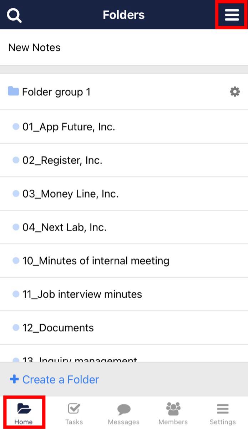Select the Home tab

[24, 413]
